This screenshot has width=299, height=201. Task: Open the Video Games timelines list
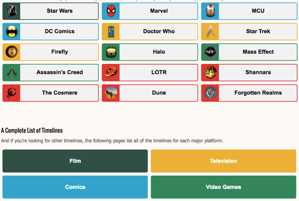[x=223, y=187]
